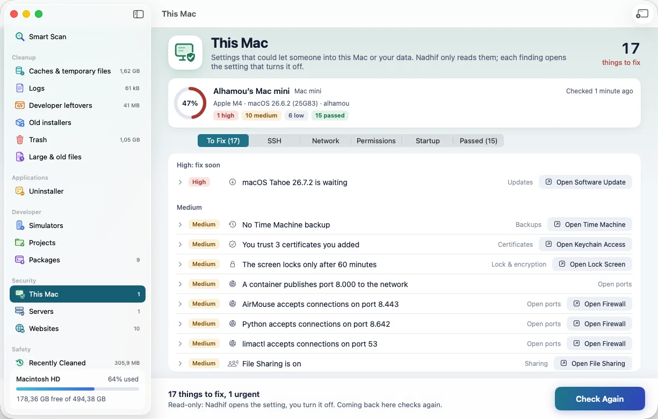This screenshot has width=658, height=419.
Task: Switch to the SSH tab
Action: point(274,141)
